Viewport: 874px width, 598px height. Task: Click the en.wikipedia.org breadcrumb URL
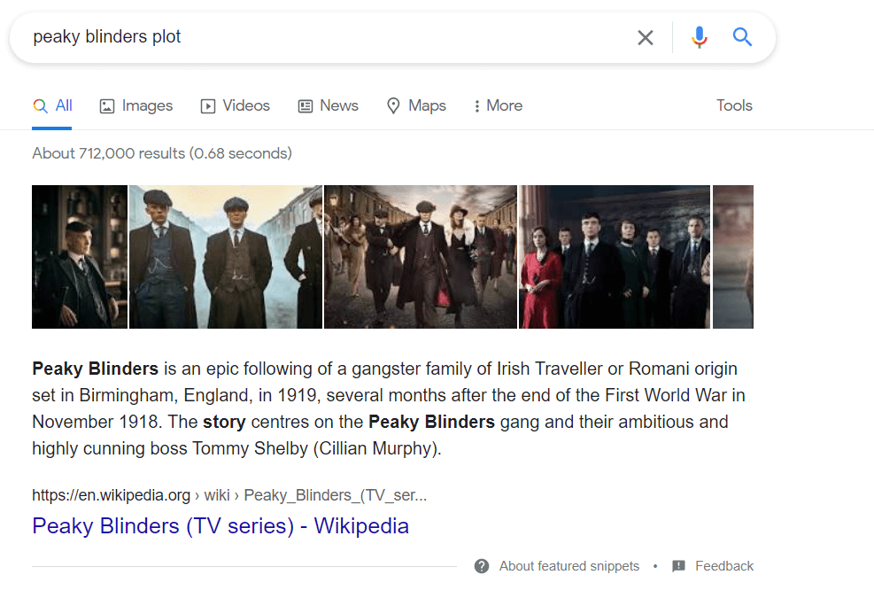[229, 495]
